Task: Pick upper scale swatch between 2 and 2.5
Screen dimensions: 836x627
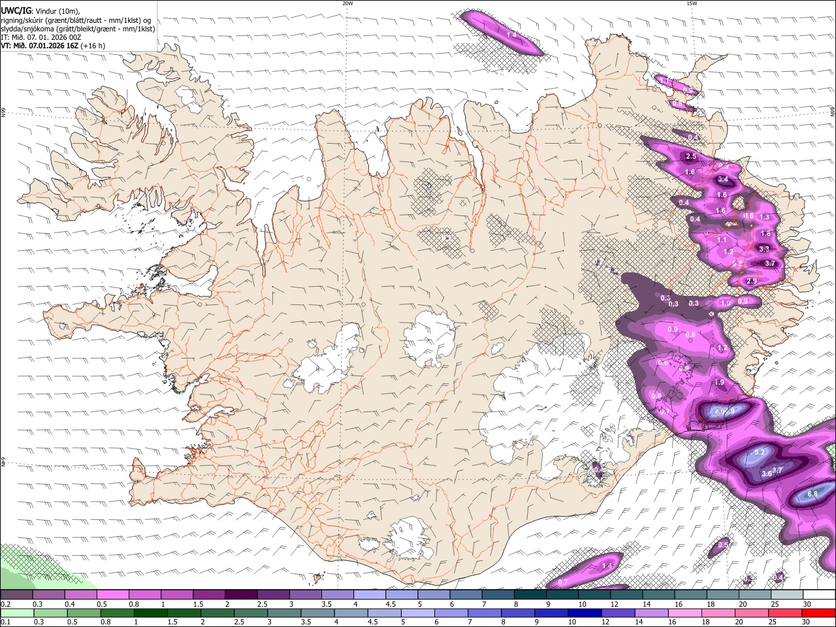Action: pos(241,594)
